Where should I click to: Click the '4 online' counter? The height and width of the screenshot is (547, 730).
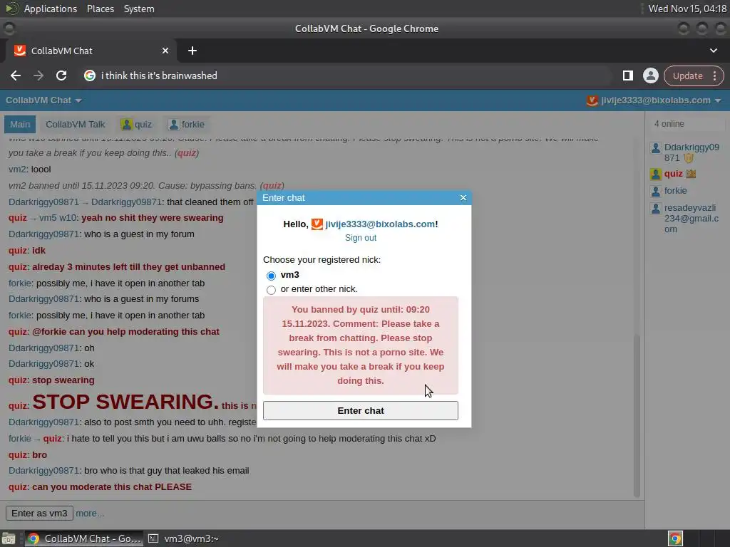click(x=669, y=124)
